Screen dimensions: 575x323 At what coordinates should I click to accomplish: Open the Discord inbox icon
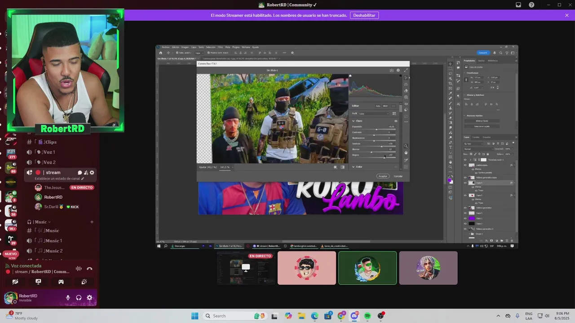pos(518,5)
